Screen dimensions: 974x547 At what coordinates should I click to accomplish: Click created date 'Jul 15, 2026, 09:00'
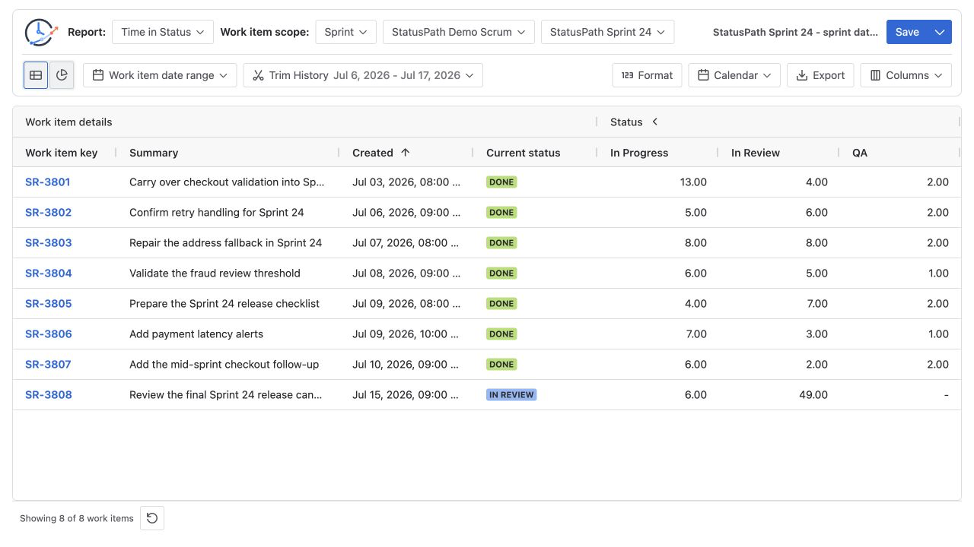pos(406,395)
